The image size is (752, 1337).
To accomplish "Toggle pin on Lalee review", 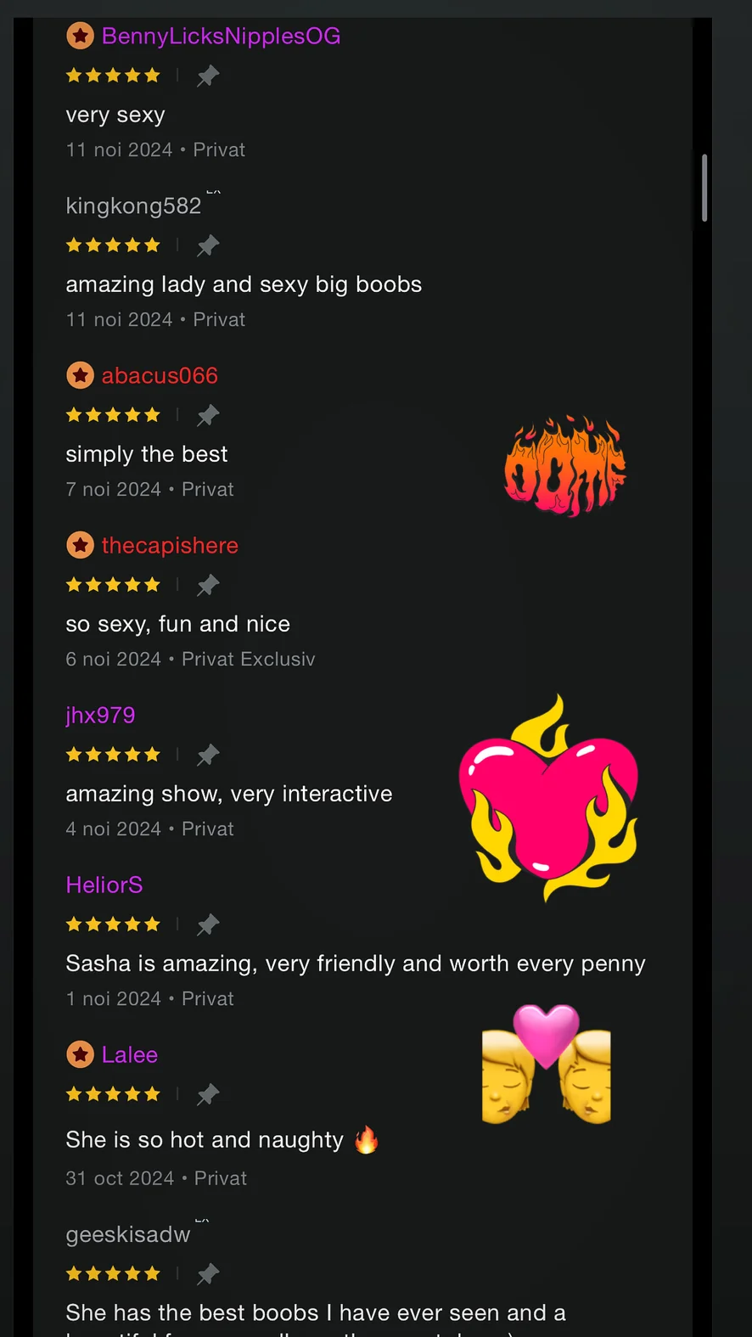I will (208, 1094).
